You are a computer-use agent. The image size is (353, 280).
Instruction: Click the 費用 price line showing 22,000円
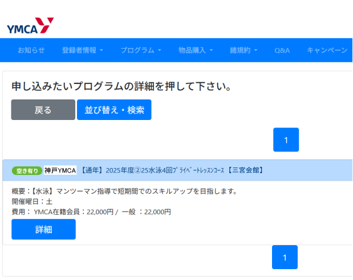click(x=91, y=211)
